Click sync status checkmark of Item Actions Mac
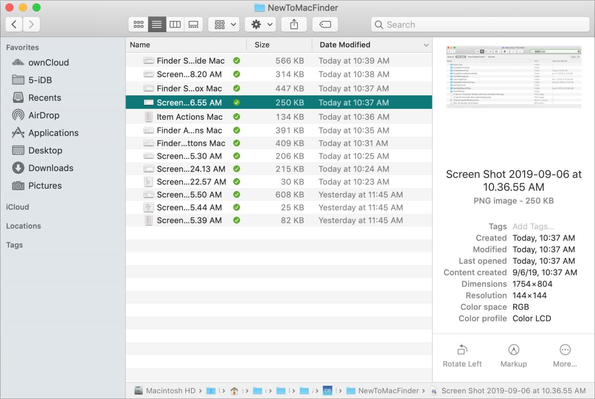595x399 pixels. (x=237, y=117)
